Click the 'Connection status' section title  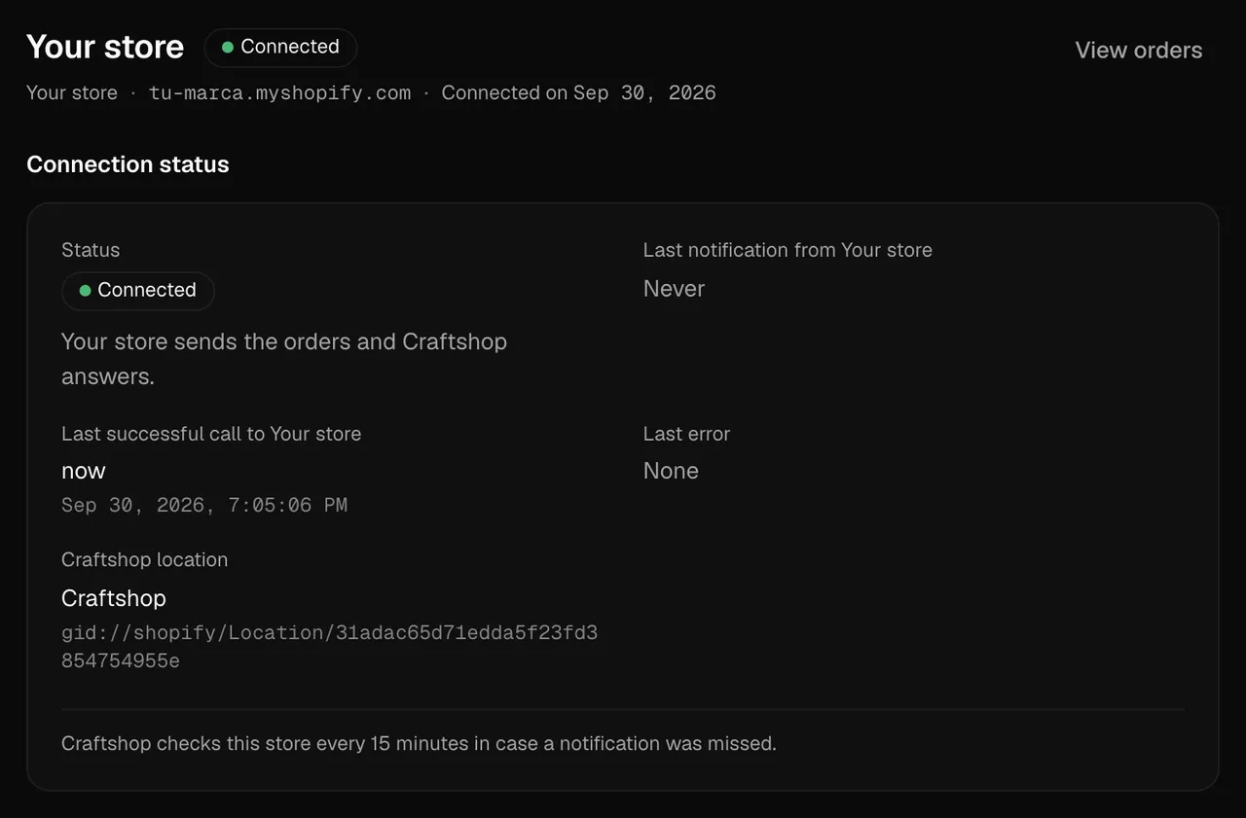click(128, 164)
